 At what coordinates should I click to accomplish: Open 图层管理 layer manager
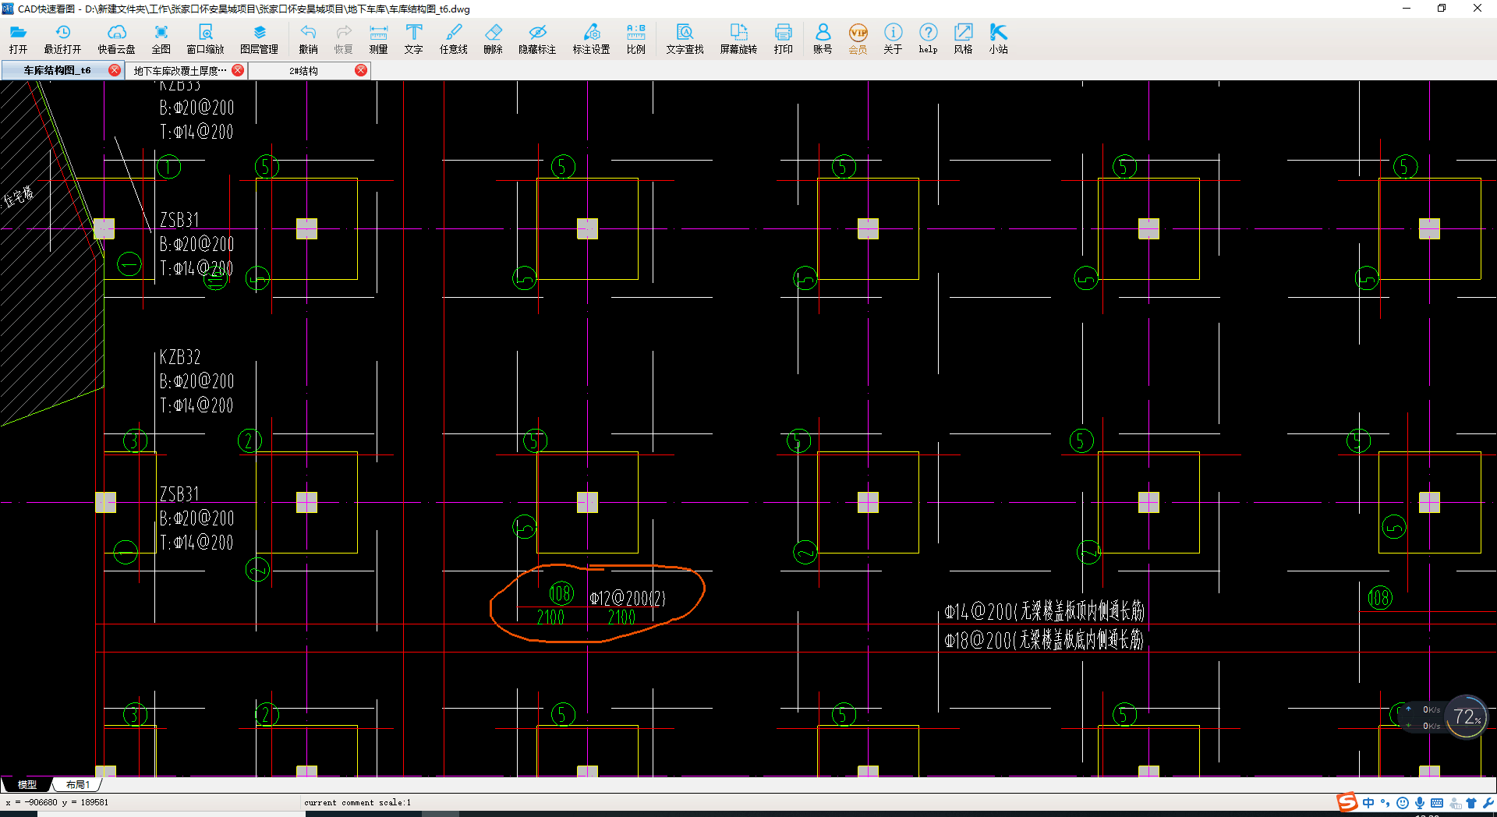tap(259, 39)
